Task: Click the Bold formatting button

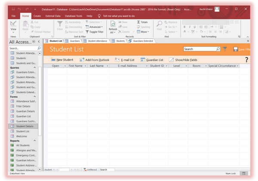Action: [x=184, y=27]
